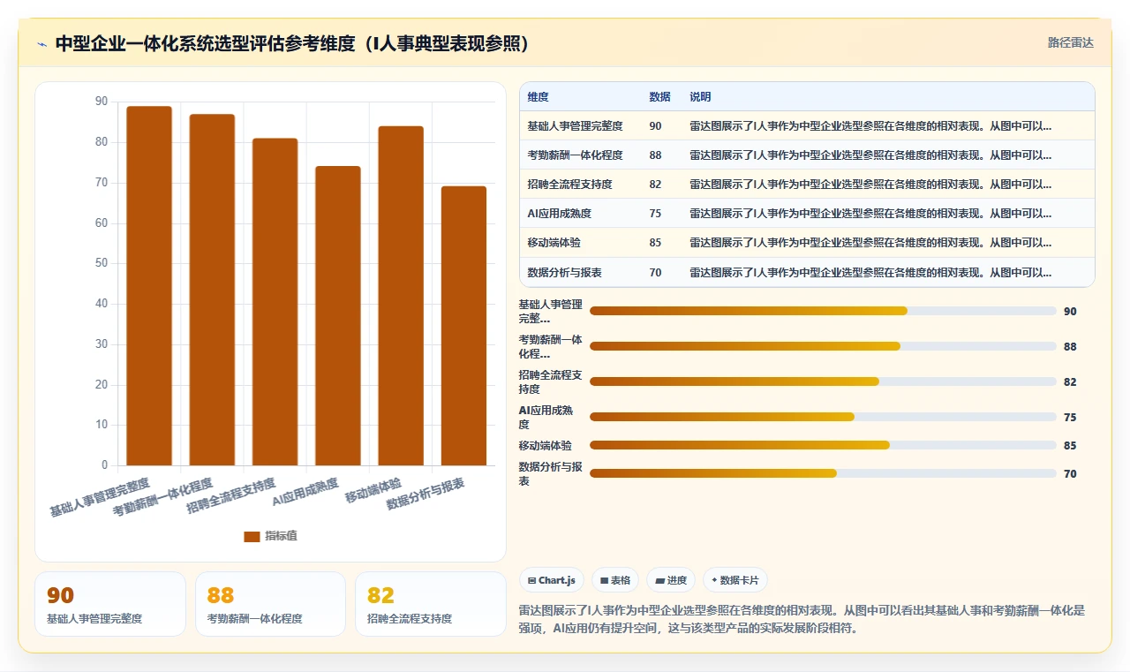Select table row 考勤薪酬一体化程度
Screen dimensions: 1130x672
click(807, 155)
